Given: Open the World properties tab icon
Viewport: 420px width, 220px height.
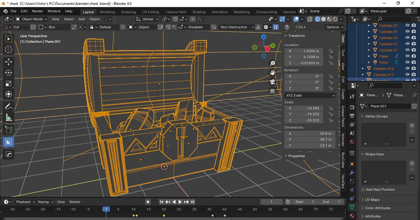Looking at the screenshot, I should point(352,142).
